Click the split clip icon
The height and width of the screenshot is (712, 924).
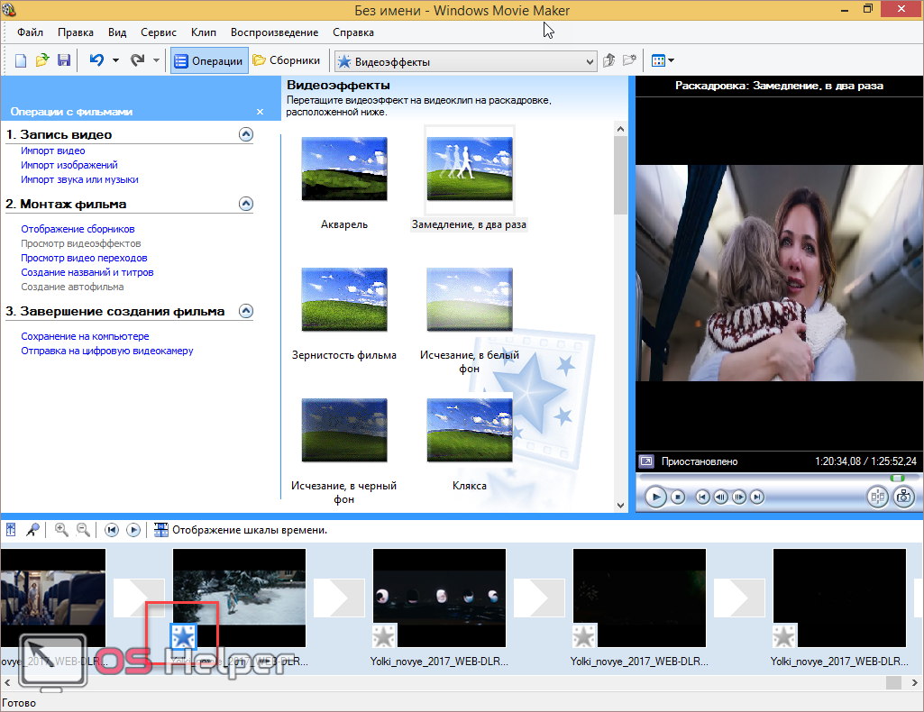(877, 497)
